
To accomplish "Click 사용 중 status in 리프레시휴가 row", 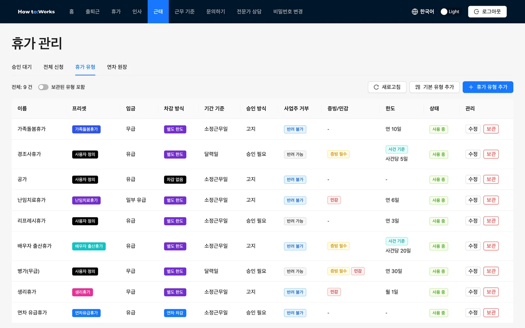I will tap(439, 221).
